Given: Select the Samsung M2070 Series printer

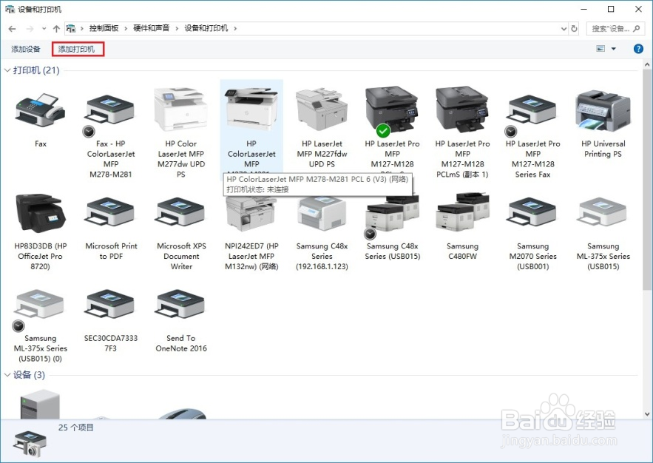Looking at the screenshot, I should 532,214.
